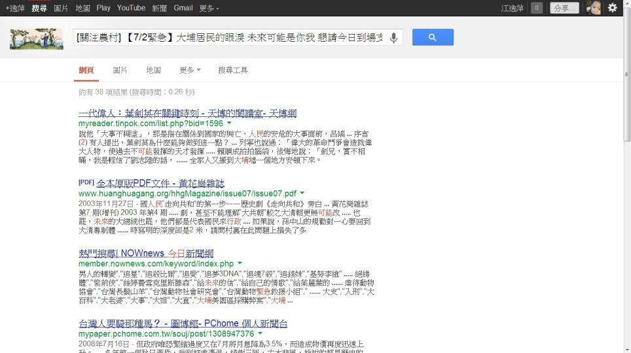Click the microphone voice search icon

click(393, 38)
